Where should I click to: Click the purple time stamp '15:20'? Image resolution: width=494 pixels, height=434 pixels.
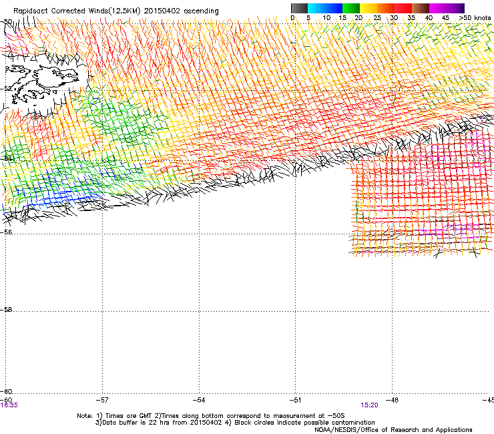tap(369, 405)
